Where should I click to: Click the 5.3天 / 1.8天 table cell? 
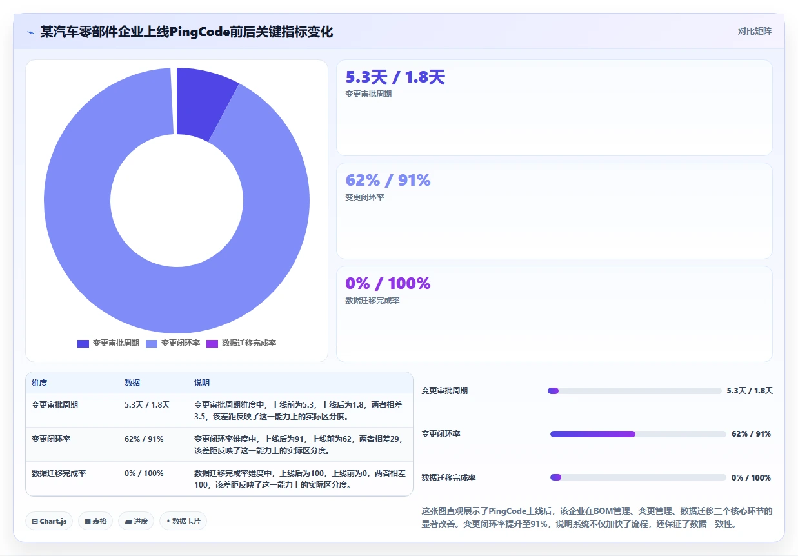(147, 405)
